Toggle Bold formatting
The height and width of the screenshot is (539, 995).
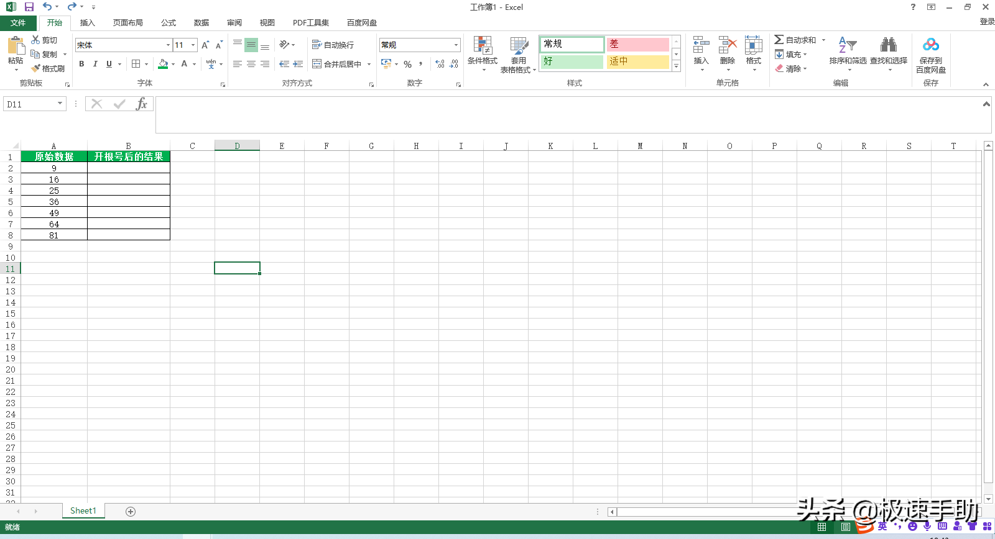[81, 64]
